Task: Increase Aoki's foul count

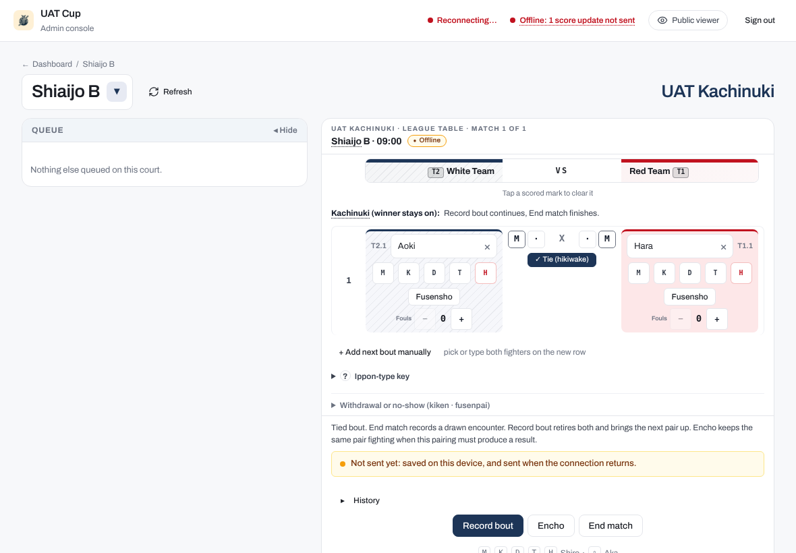Action: click(461, 319)
